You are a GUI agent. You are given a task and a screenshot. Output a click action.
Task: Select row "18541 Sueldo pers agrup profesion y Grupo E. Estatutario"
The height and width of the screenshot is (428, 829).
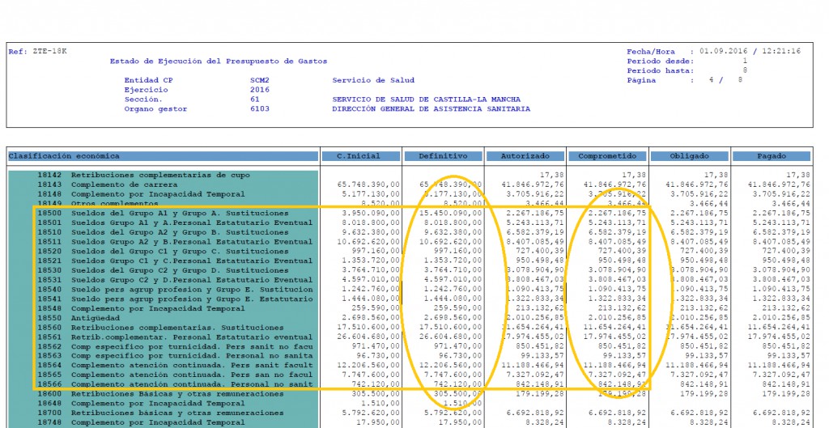click(410, 299)
